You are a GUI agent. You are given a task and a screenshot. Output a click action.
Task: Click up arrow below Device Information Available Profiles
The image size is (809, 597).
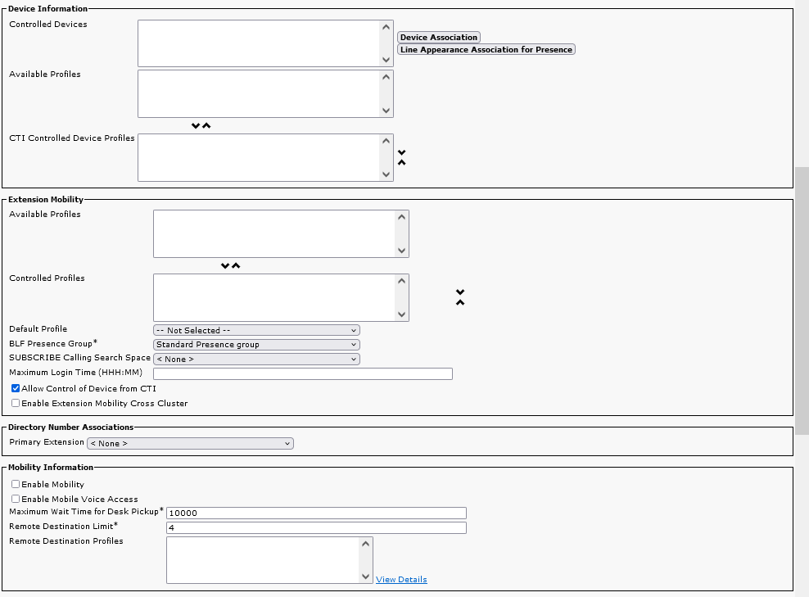[x=206, y=126]
